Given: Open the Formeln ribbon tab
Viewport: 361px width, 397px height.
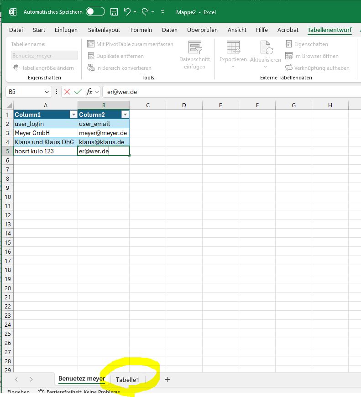Looking at the screenshot, I should pyautogui.click(x=141, y=30).
